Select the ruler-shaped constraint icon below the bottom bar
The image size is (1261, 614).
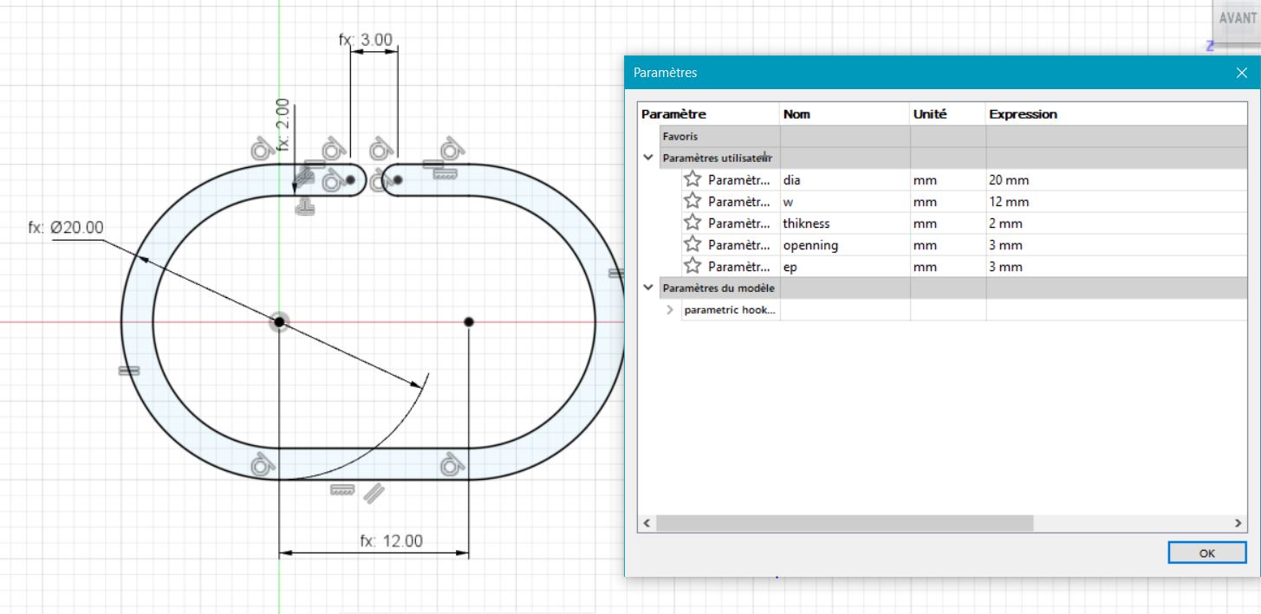(343, 490)
